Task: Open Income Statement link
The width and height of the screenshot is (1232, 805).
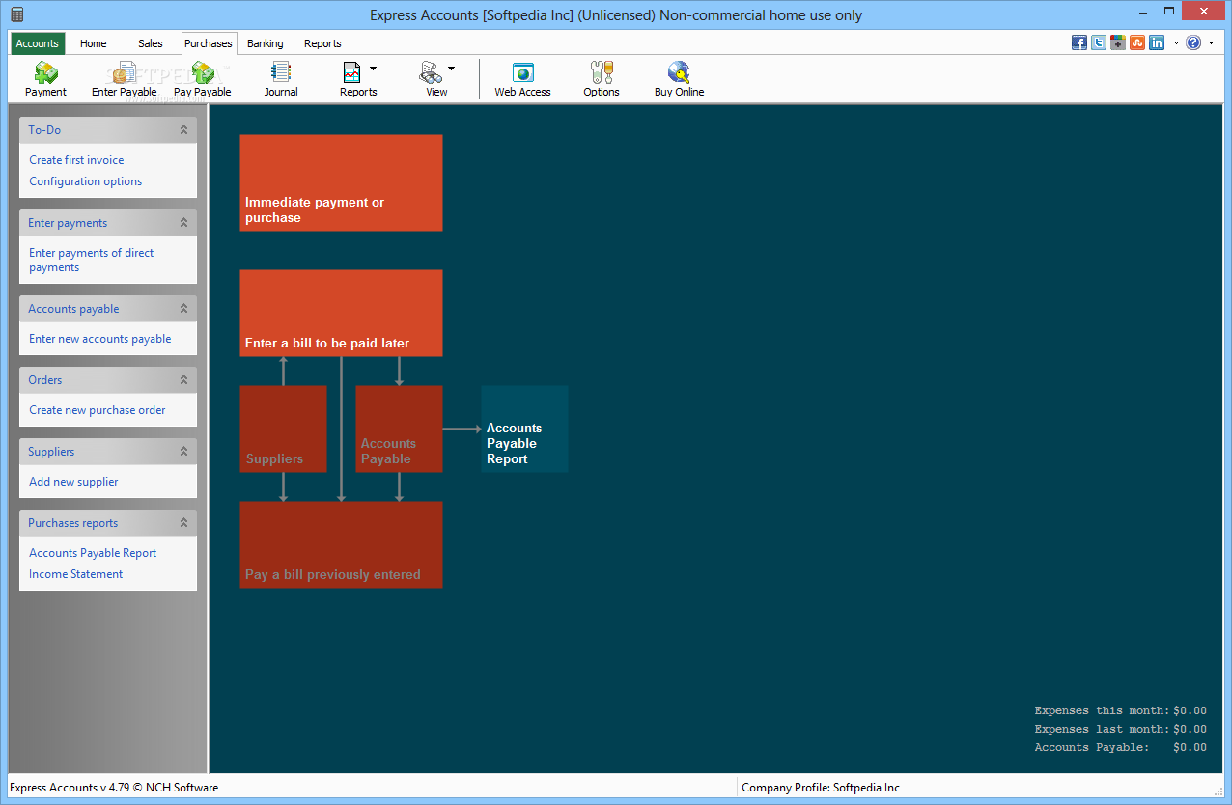Action: [76, 574]
